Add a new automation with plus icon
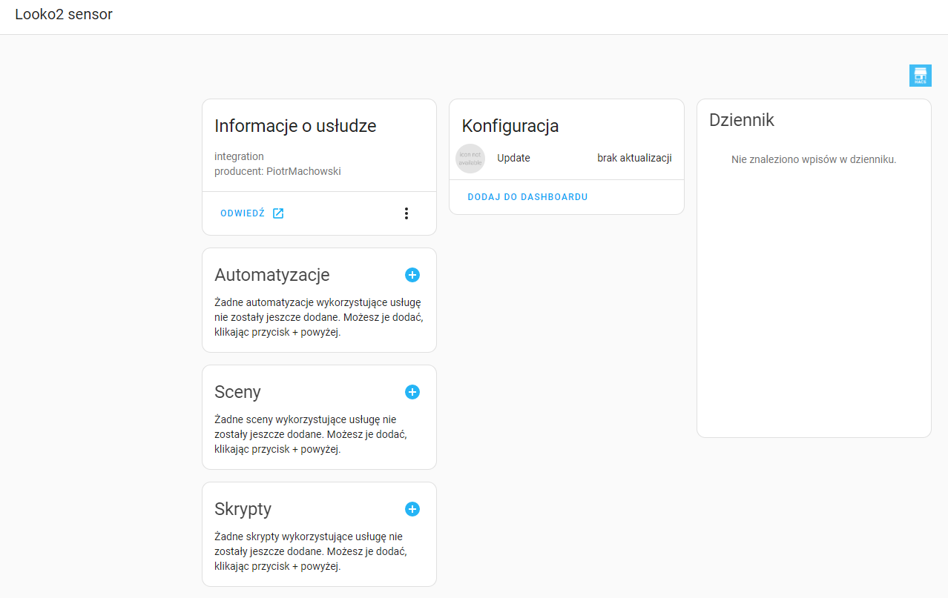The height and width of the screenshot is (598, 948). pos(412,275)
